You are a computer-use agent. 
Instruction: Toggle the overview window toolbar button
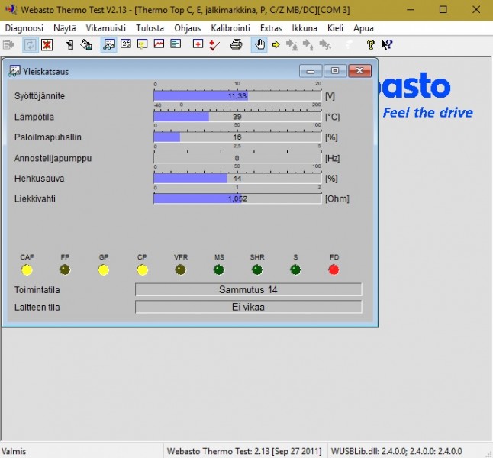point(108,45)
